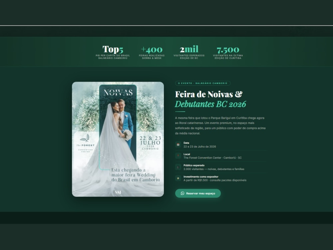Image resolution: width=333 pixels, height=250 pixels.
Task: Click the O EVENTO · BALNEÁRIO CAMBORIÚ badge
Action: (202, 83)
